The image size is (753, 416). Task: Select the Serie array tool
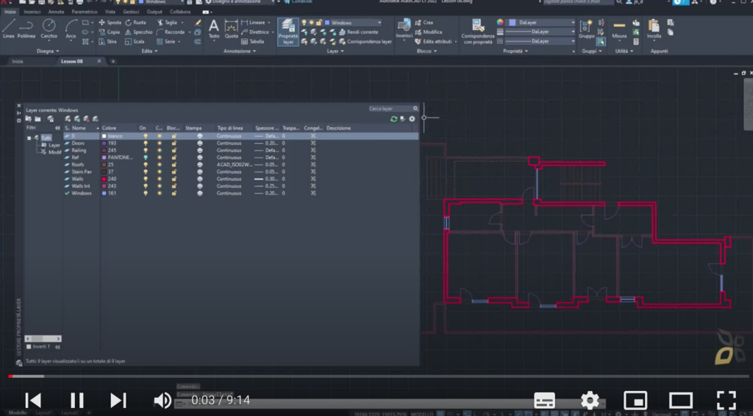coord(166,42)
